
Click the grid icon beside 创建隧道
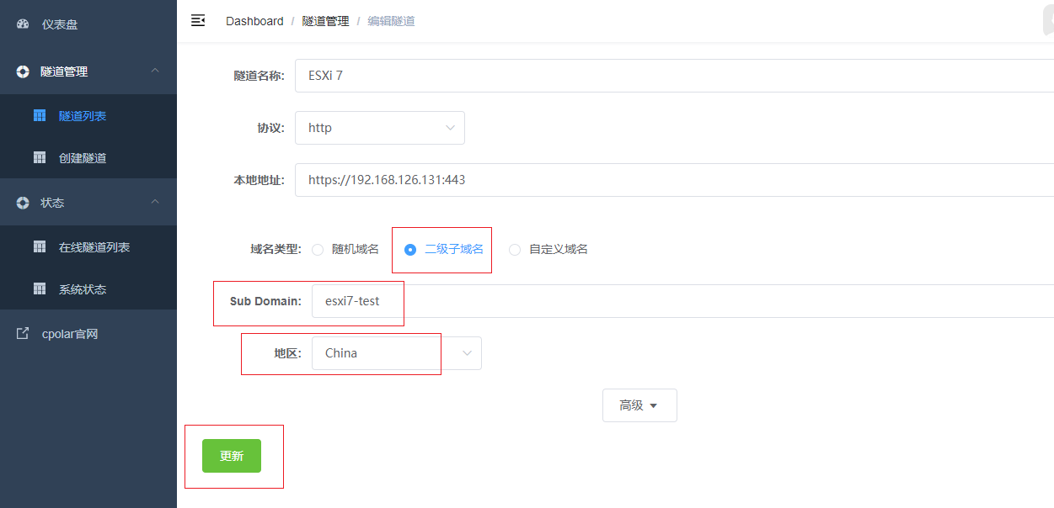pyautogui.click(x=40, y=158)
